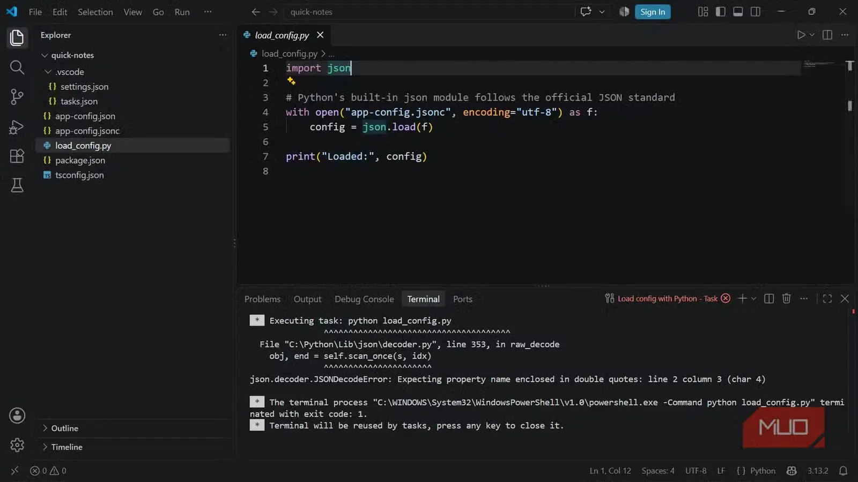Collapse the .vscode folder
The height and width of the screenshot is (482, 858).
click(48, 72)
